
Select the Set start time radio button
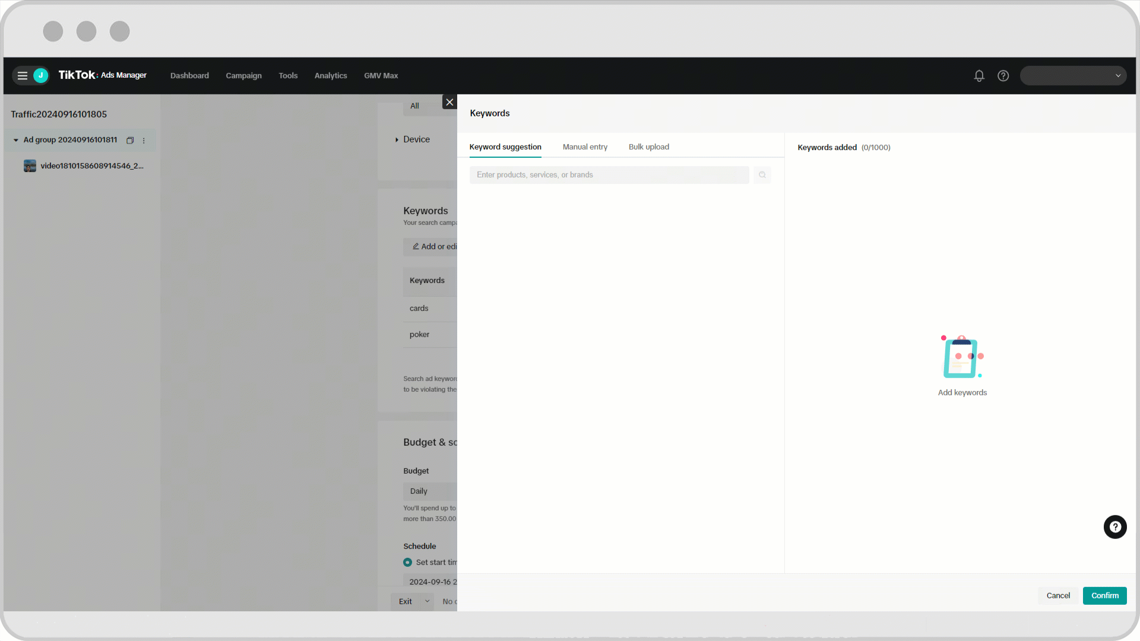tap(407, 562)
